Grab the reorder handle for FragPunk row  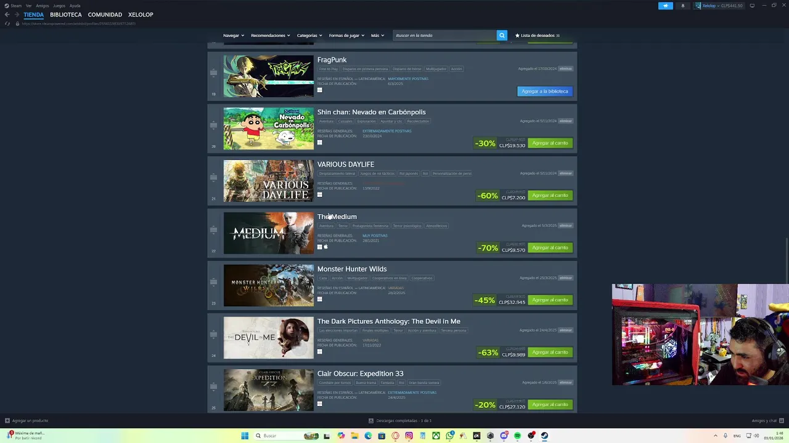tap(213, 73)
